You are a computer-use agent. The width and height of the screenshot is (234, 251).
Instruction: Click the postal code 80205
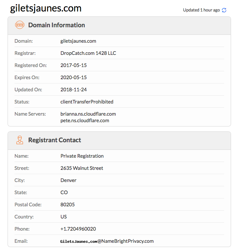pyautogui.click(x=68, y=205)
